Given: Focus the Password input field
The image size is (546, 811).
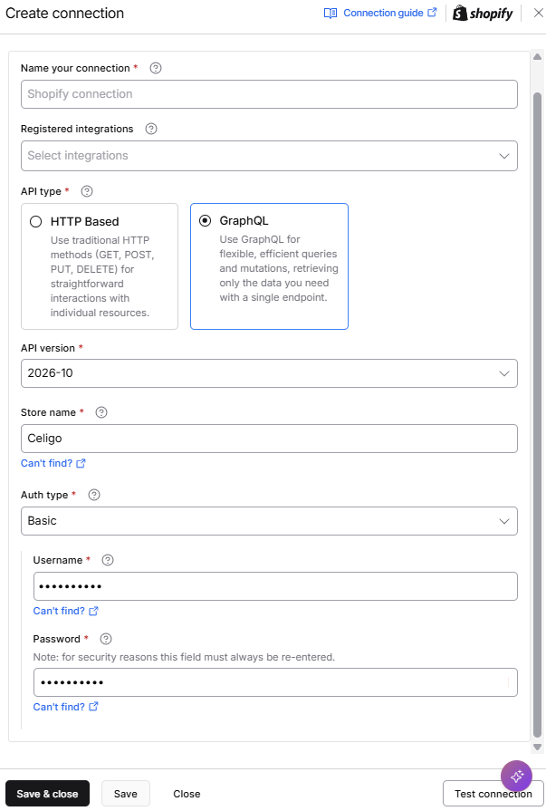Looking at the screenshot, I should pyautogui.click(x=275, y=682).
